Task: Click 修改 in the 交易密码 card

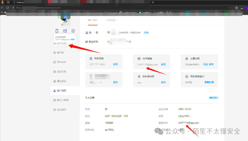Action: pos(211,64)
